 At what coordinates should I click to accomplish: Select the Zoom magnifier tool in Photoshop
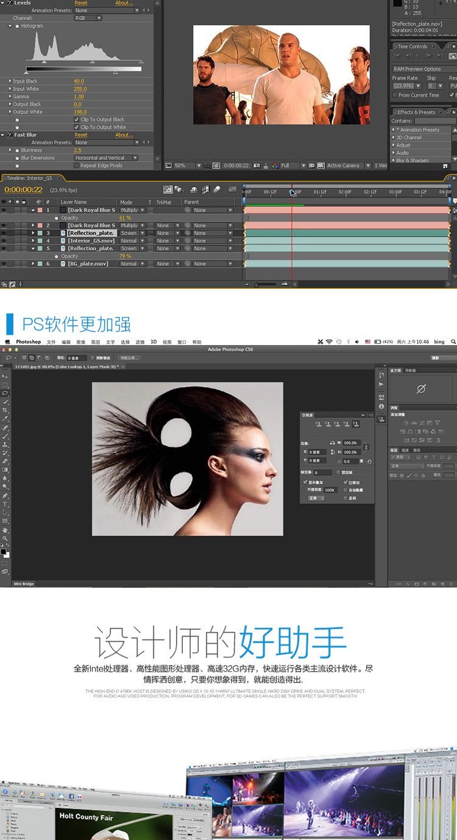click(x=5, y=538)
